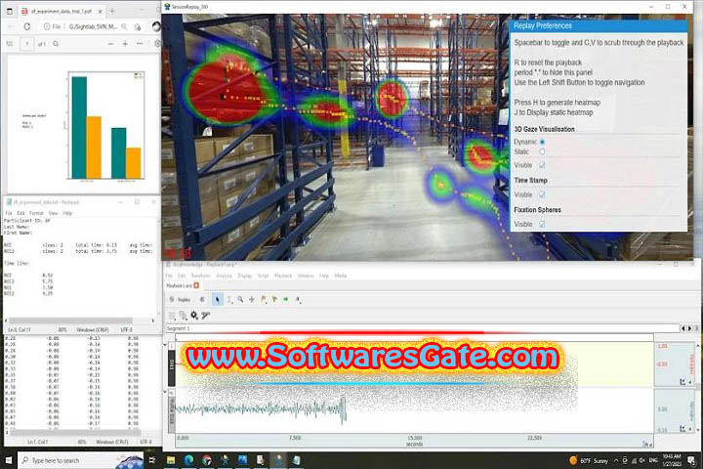Click the Segment 1 label bar
Viewport: 703px width, 469px height.
(x=423, y=328)
